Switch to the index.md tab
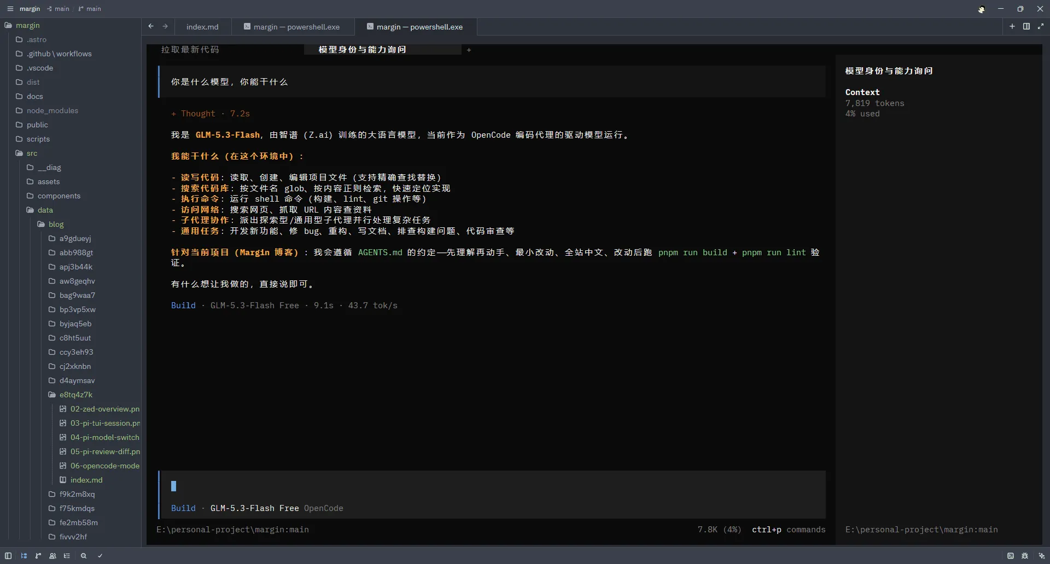 (x=202, y=27)
